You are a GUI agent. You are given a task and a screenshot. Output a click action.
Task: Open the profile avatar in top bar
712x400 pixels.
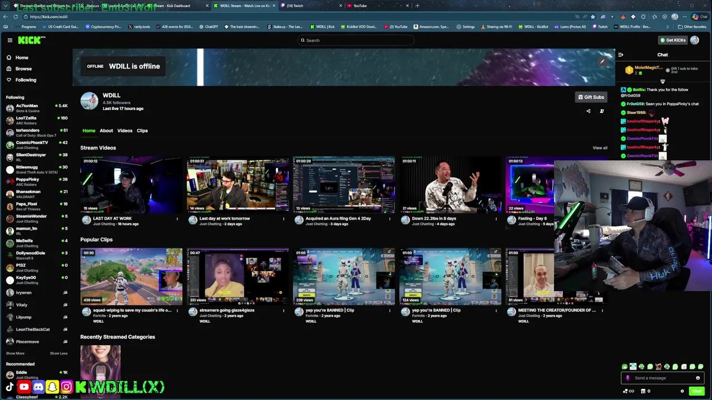[x=695, y=40]
